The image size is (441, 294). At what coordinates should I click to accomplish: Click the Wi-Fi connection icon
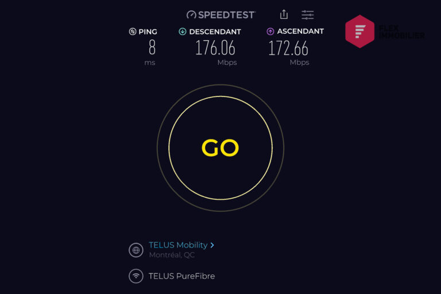click(136, 276)
